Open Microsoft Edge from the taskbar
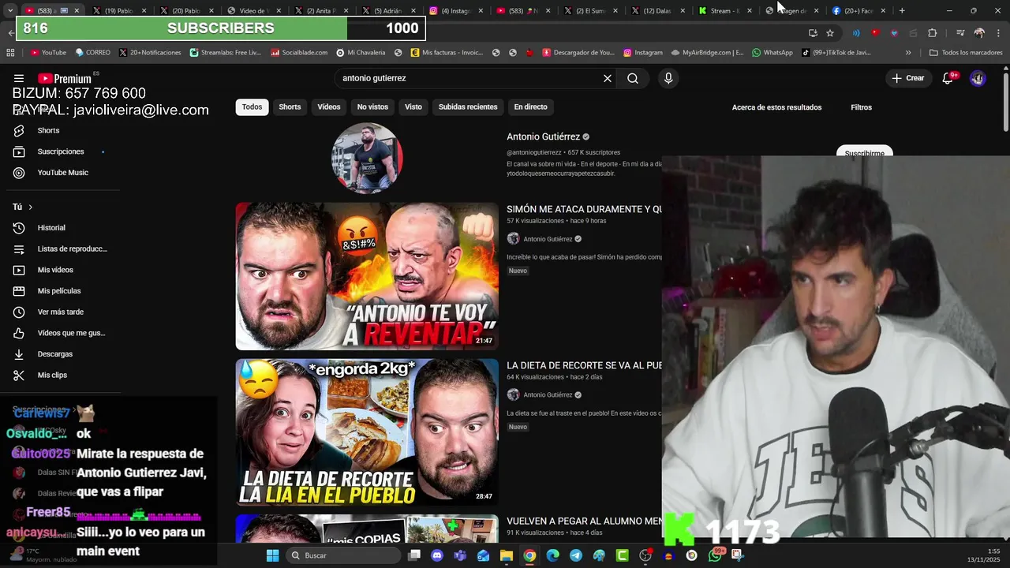 (x=552, y=555)
